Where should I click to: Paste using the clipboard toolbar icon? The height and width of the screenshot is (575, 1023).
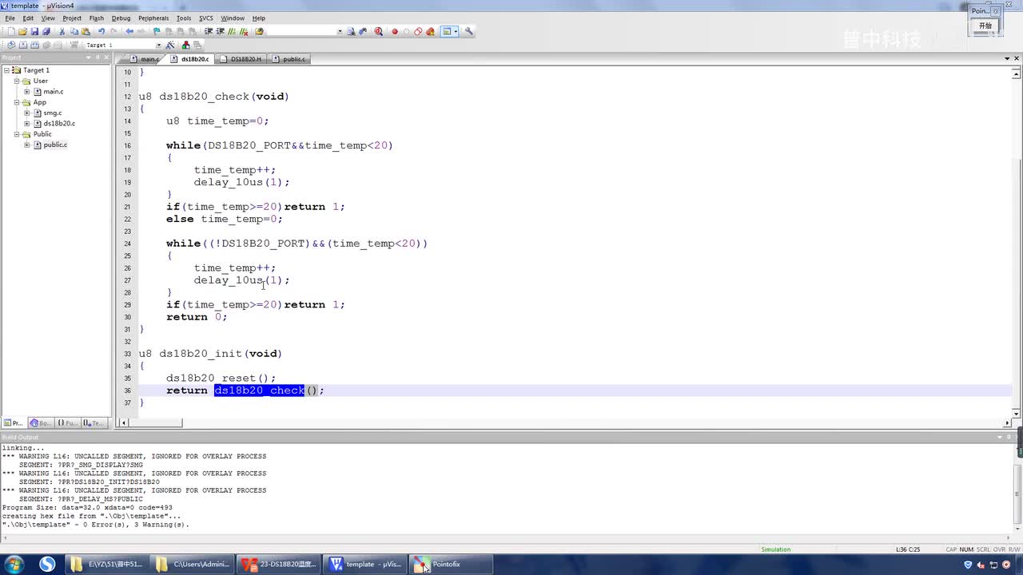coord(86,32)
